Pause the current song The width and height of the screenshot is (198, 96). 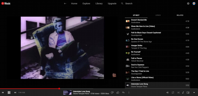click(x=9, y=93)
